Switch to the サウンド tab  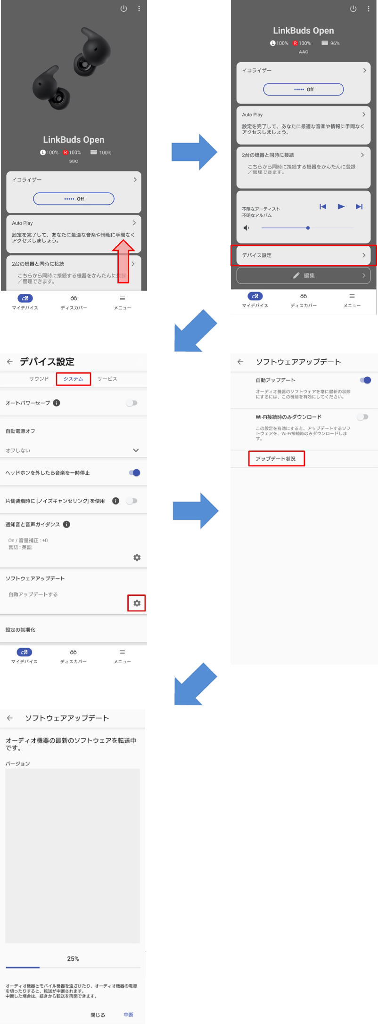39,379
